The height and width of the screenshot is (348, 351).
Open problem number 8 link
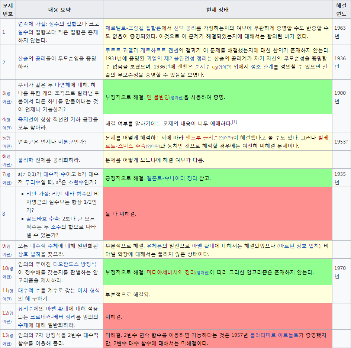pyautogui.click(x=4, y=214)
